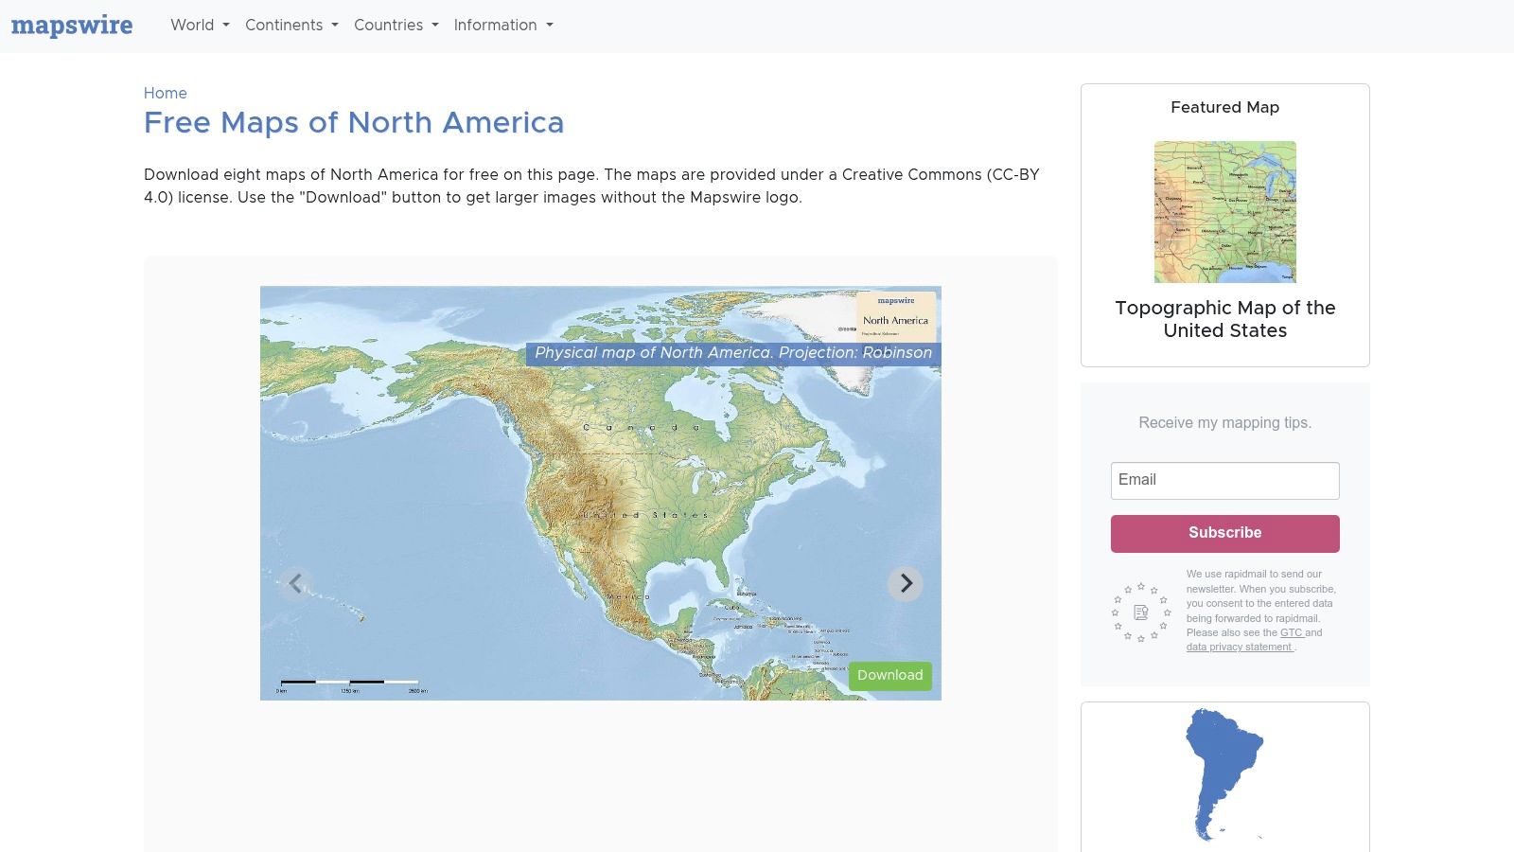Click the Home breadcrumb link

(165, 93)
